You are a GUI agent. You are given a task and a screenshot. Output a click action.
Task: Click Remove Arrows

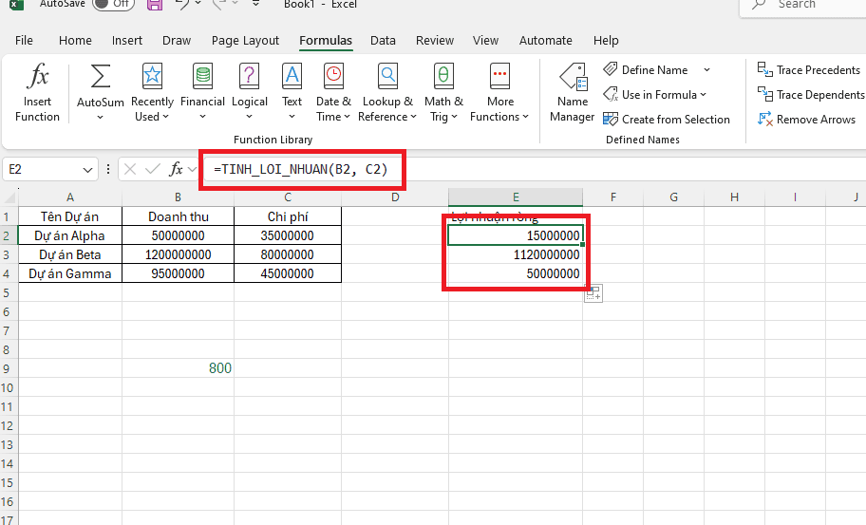[x=806, y=120]
